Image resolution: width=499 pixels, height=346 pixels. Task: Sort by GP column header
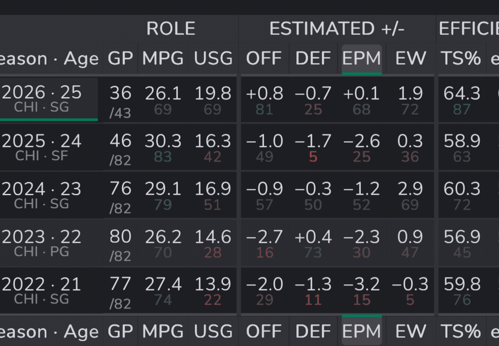[120, 58]
